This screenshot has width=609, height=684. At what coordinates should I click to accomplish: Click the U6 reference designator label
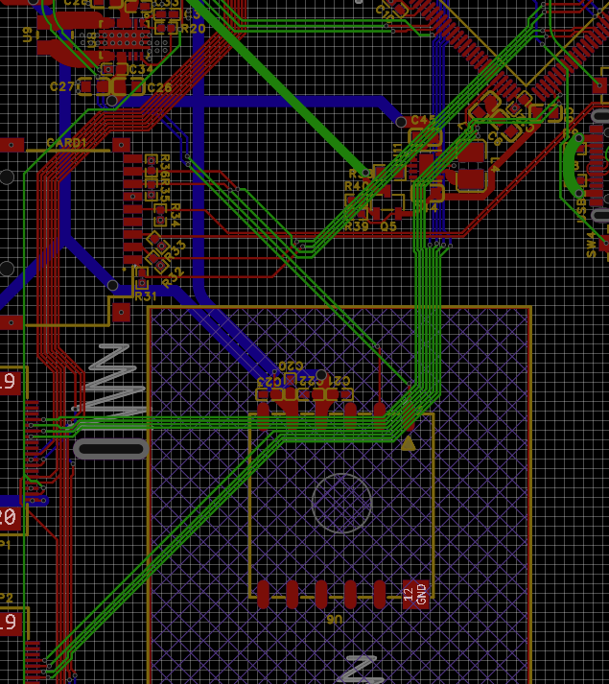(333, 620)
